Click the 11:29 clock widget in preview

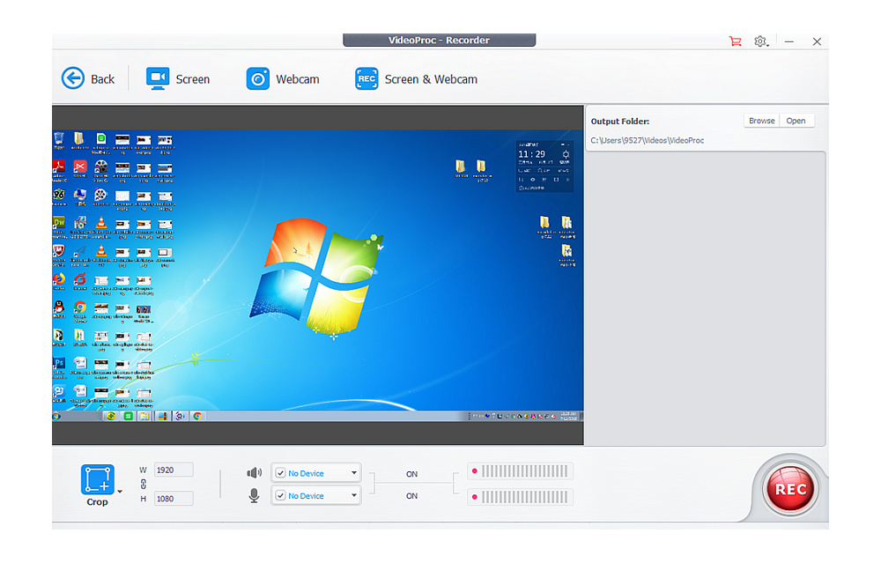pos(544,167)
